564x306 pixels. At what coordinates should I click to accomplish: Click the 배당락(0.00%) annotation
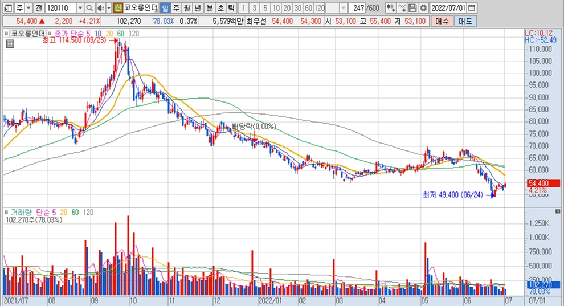254,127
